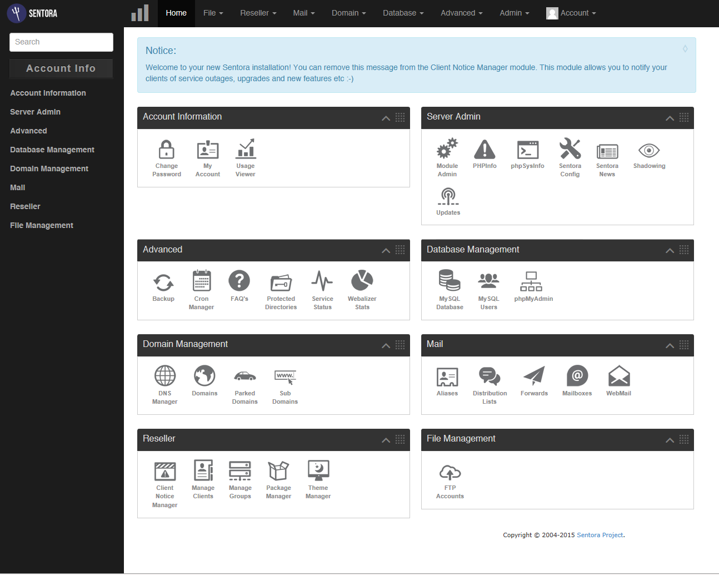Open the Domain dropdown menu
Image resolution: width=719 pixels, height=575 pixels.
click(x=348, y=13)
